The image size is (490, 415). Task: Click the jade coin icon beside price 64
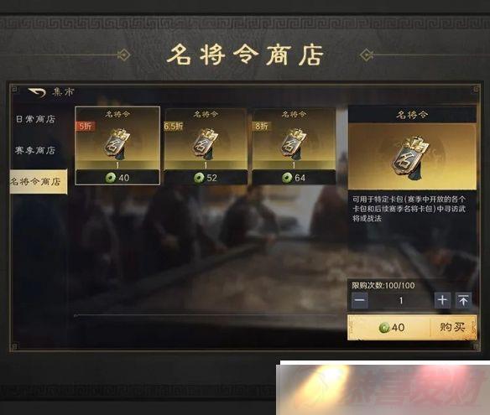[x=287, y=178]
